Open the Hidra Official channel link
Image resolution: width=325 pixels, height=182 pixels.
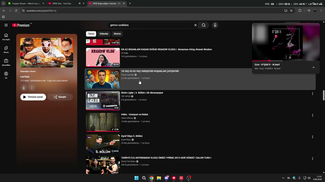[127, 118]
